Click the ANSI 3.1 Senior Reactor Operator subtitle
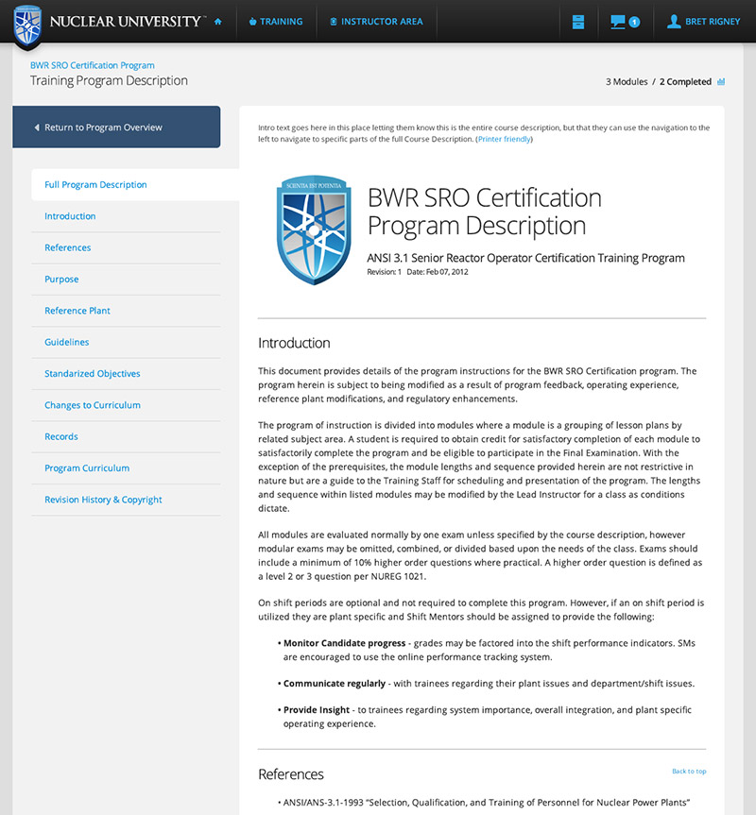This screenshot has height=815, width=756. tap(525, 258)
